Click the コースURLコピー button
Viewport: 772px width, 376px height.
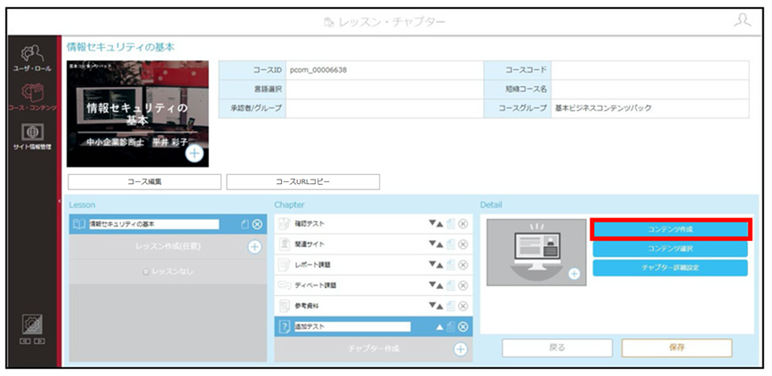point(302,181)
